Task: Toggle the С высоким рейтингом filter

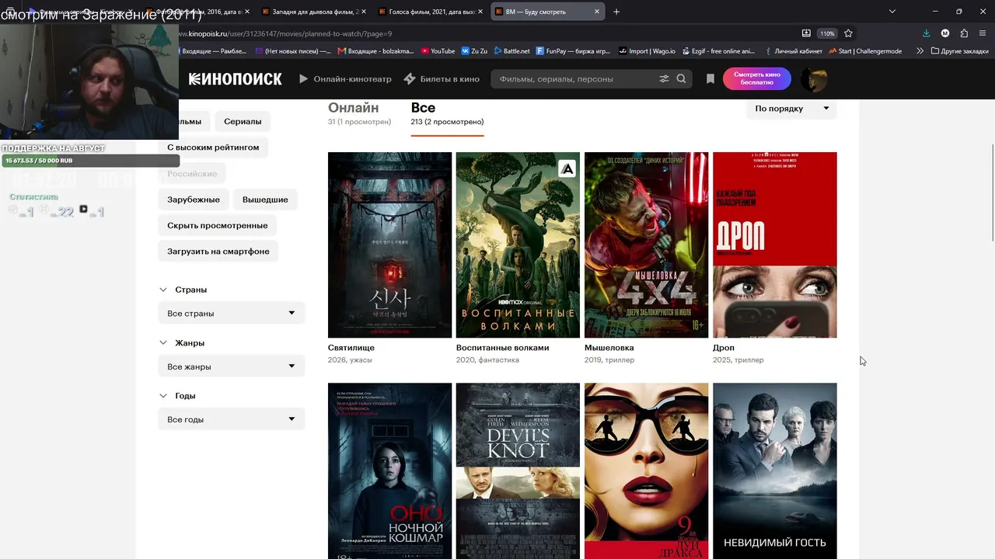Action: click(x=213, y=148)
